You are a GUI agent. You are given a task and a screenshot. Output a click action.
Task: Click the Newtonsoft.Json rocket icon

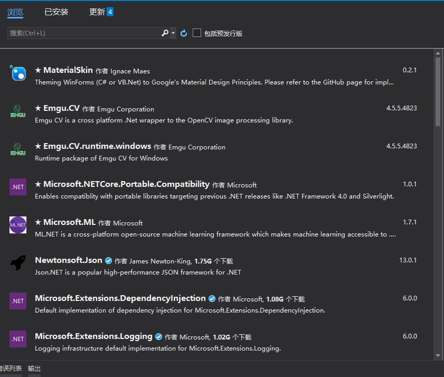[x=18, y=263]
